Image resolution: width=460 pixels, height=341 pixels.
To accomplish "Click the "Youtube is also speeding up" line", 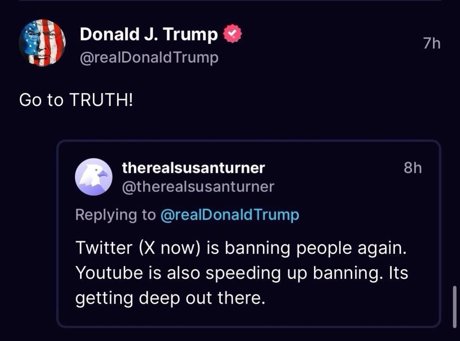I will click(x=241, y=273).
